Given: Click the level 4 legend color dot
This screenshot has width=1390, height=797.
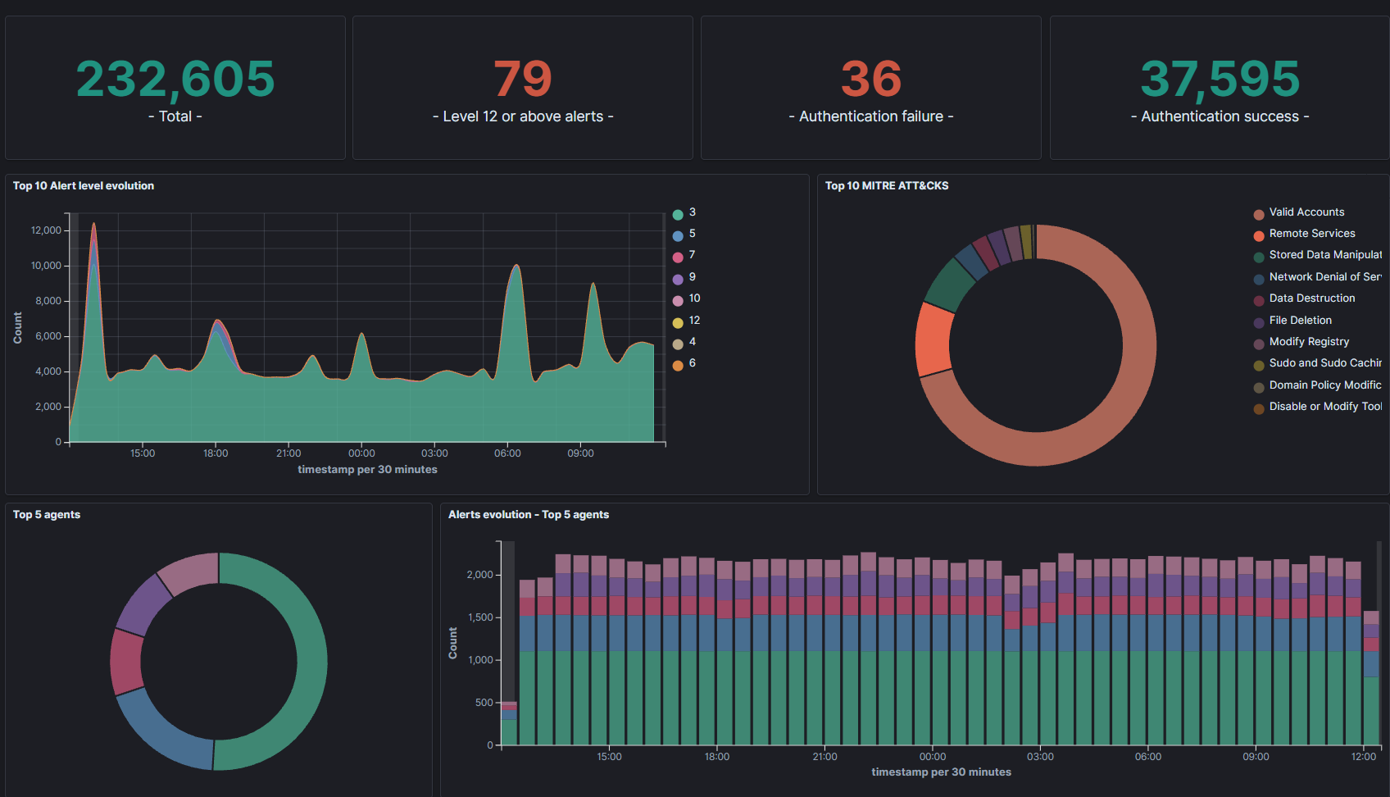Looking at the screenshot, I should point(678,344).
